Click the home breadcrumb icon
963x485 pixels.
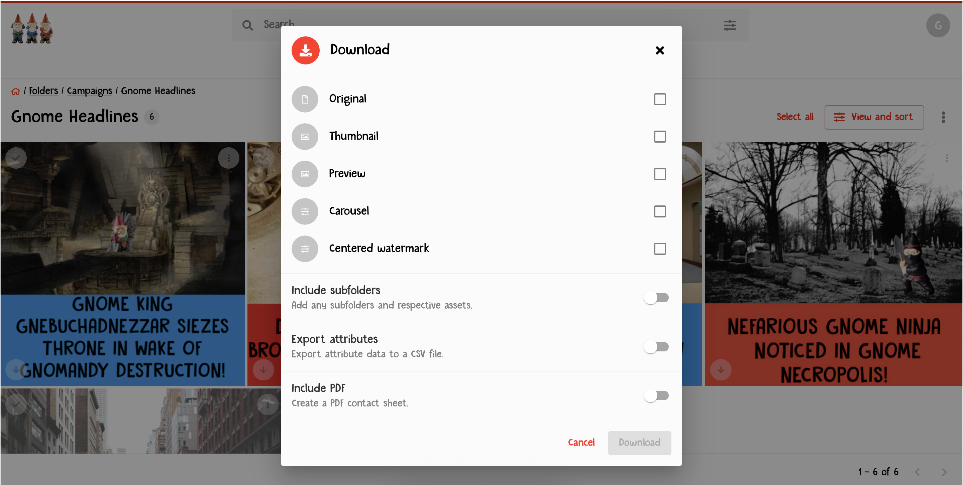point(16,91)
